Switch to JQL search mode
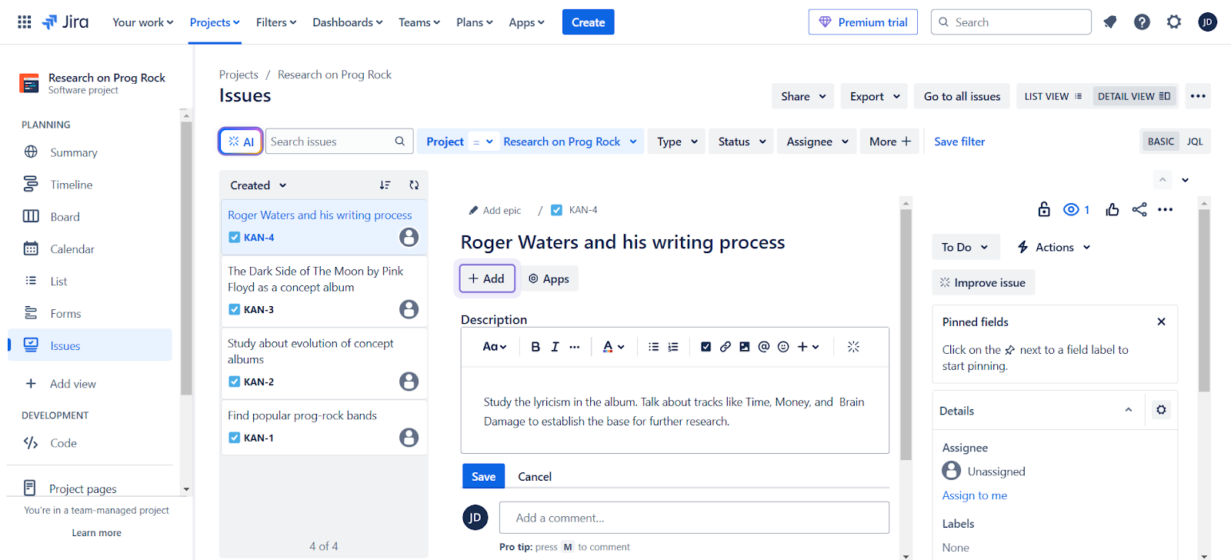This screenshot has height=560, width=1231. (x=1195, y=142)
